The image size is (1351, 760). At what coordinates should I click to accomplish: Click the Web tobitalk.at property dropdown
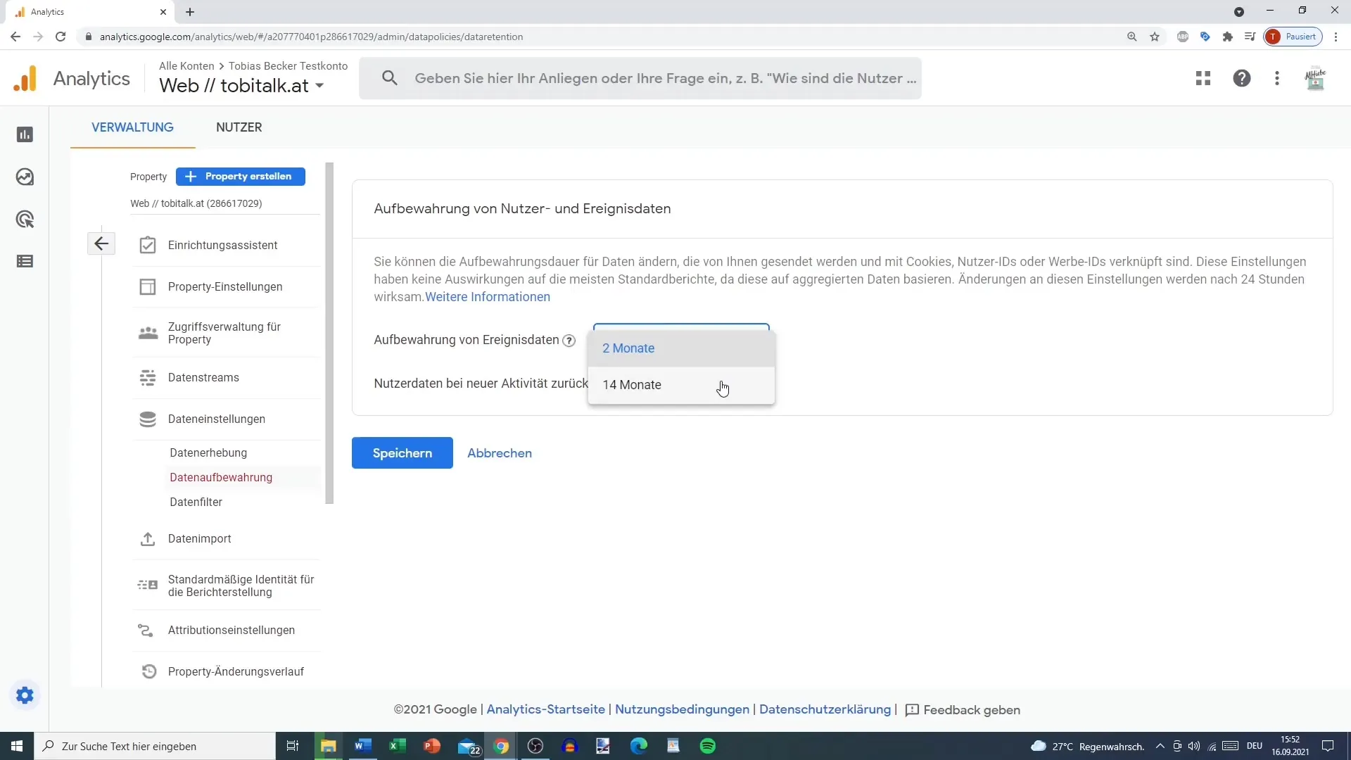tap(241, 85)
